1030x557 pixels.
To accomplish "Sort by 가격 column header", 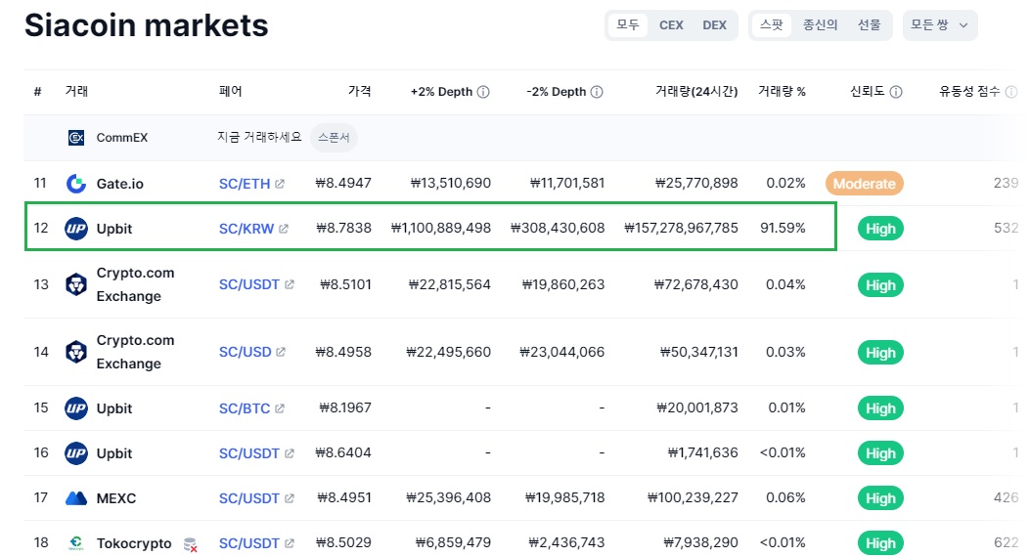I will click(x=359, y=91).
